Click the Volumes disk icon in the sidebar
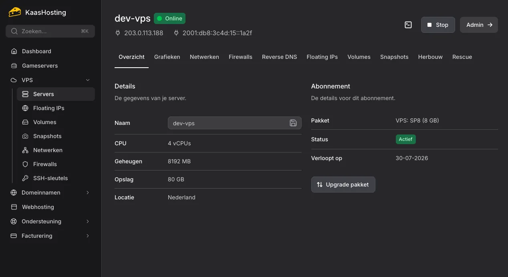The image size is (508, 277). 25,122
